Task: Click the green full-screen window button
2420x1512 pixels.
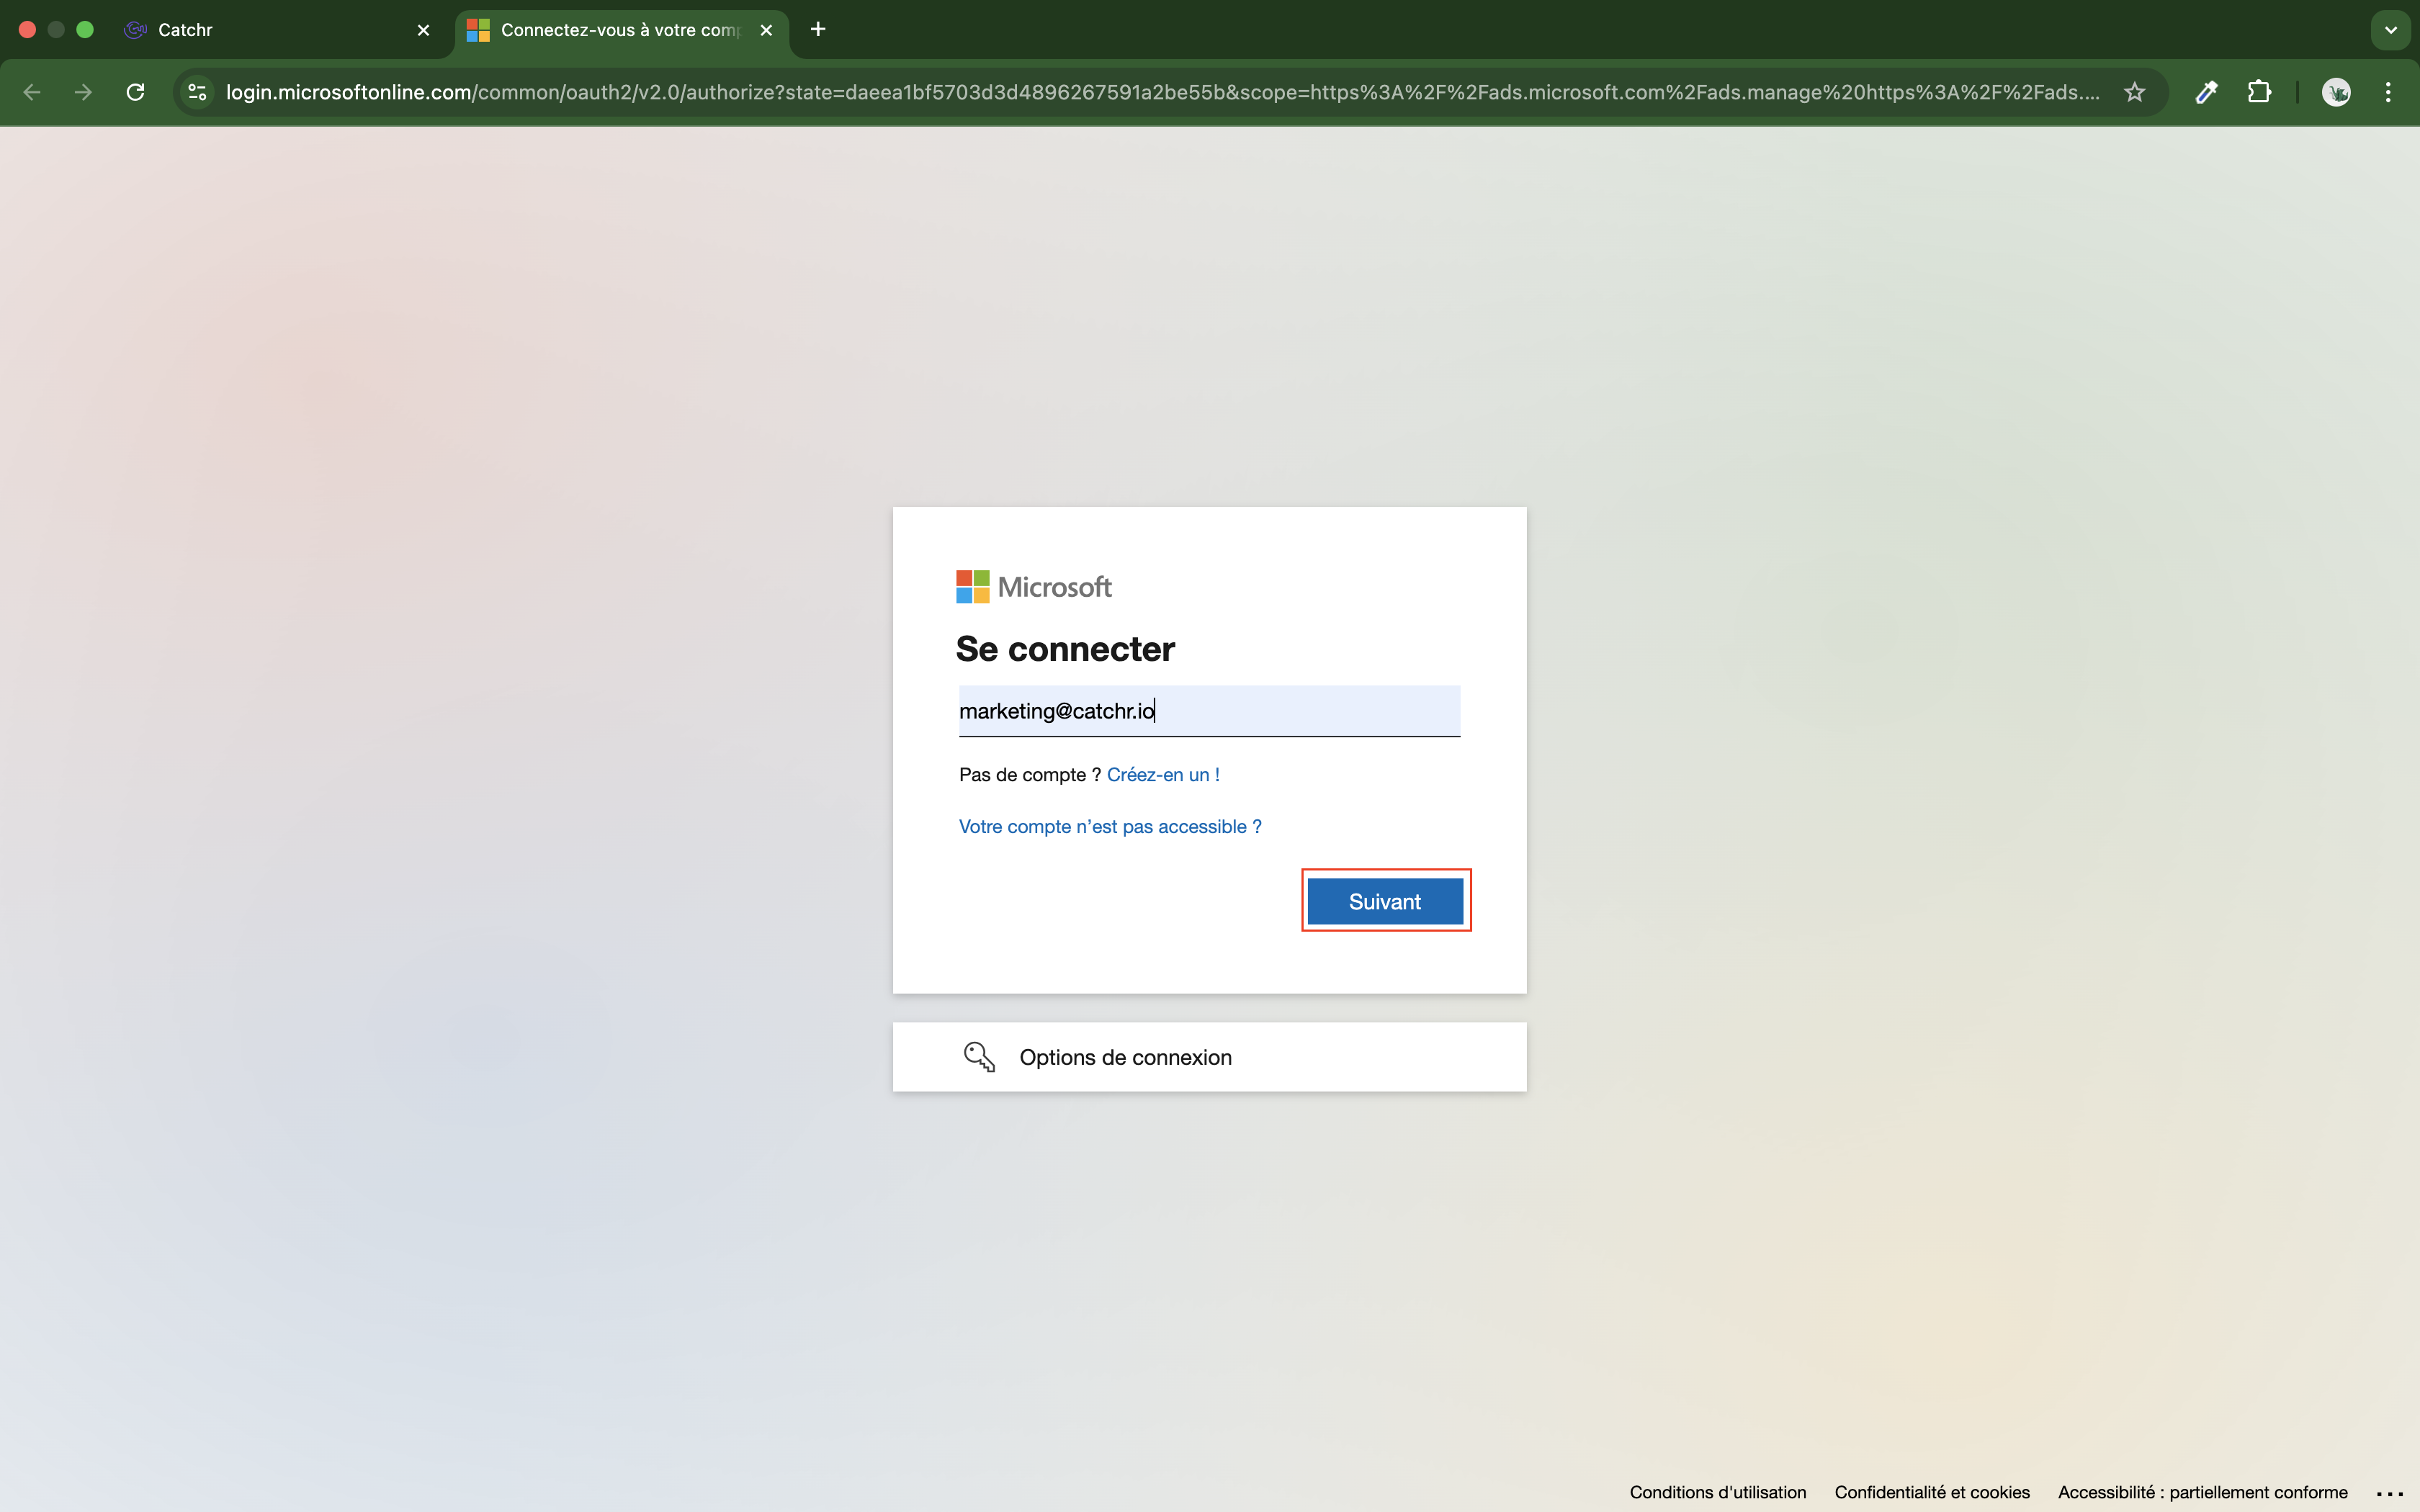Action: [85, 30]
